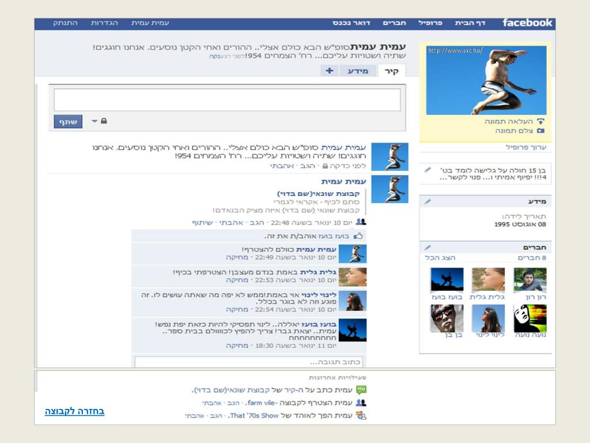Image resolution: width=590 pixels, height=443 pixels.
Task: Click לינוי avatar in comment thread
Action: [353, 301]
